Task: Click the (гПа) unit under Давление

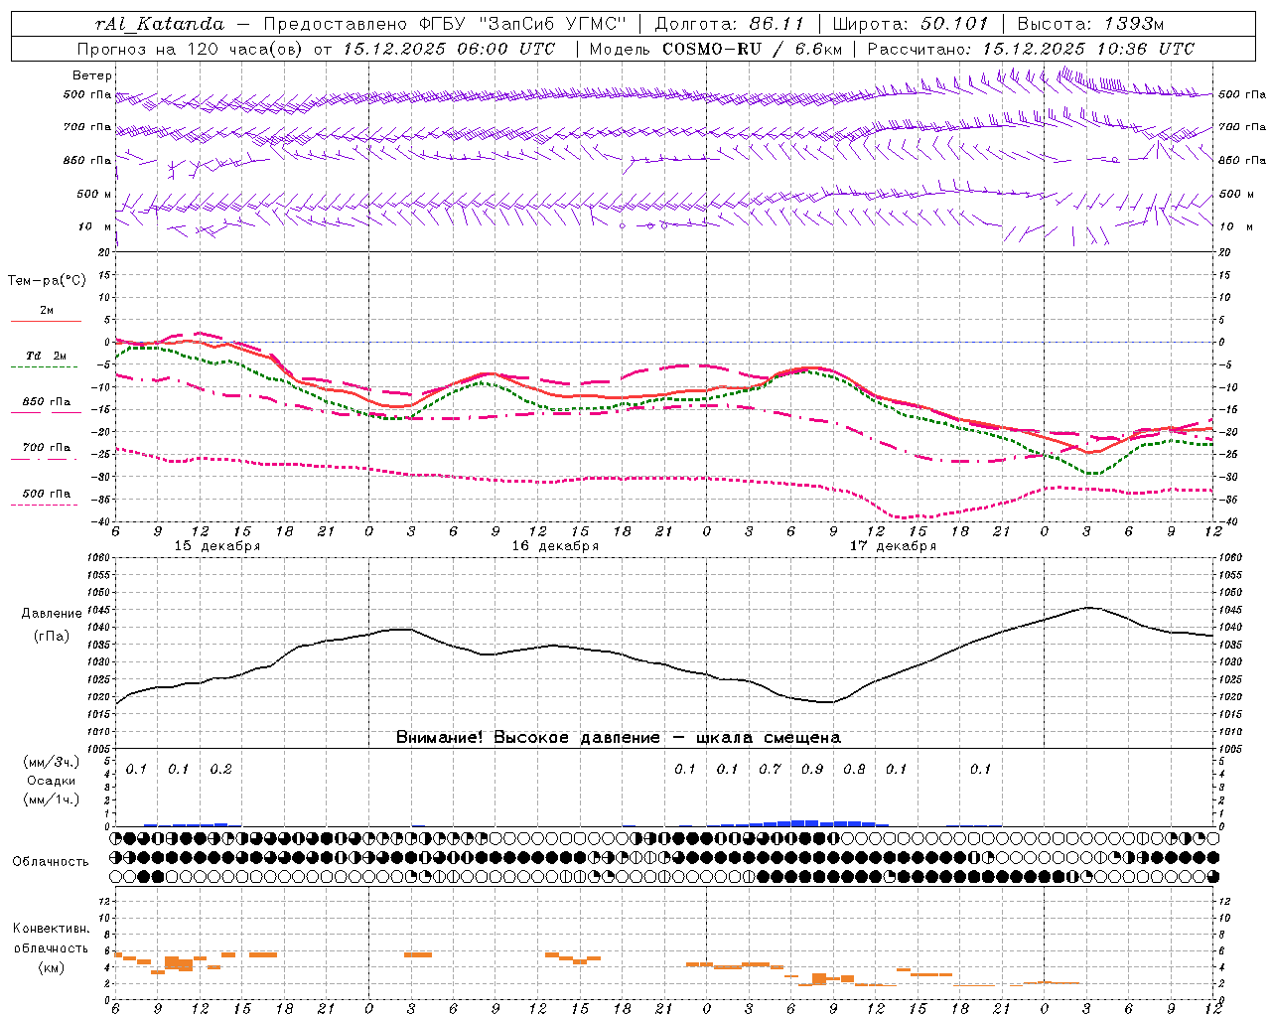Action: tap(52, 637)
